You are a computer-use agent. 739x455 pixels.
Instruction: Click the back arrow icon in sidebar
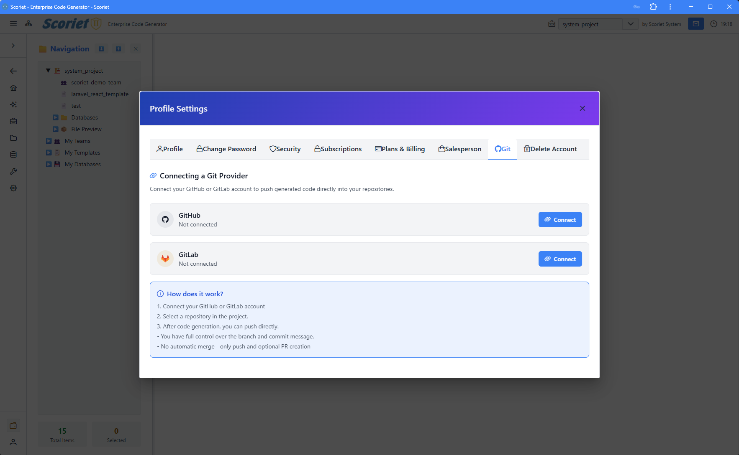pyautogui.click(x=13, y=71)
